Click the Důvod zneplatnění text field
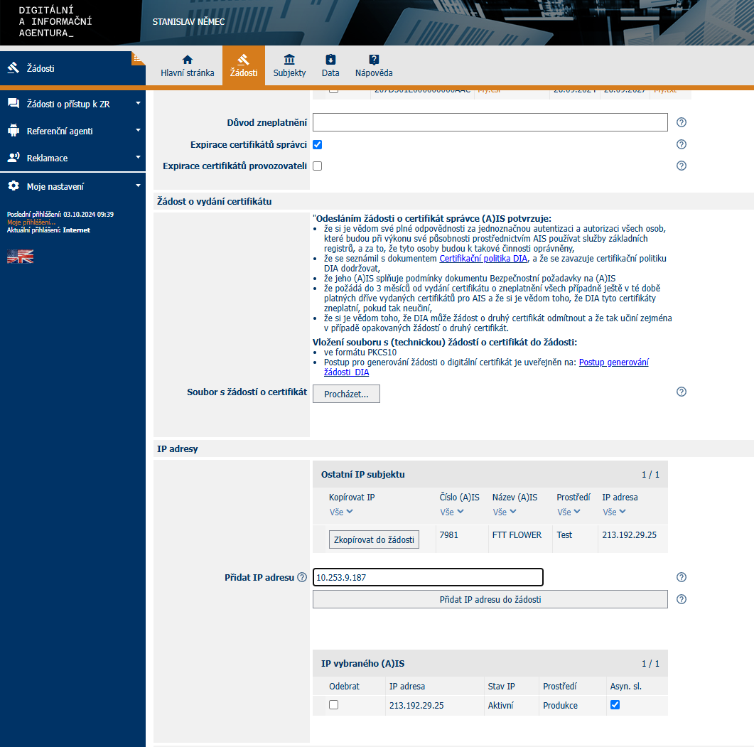This screenshot has width=754, height=747. [490, 122]
